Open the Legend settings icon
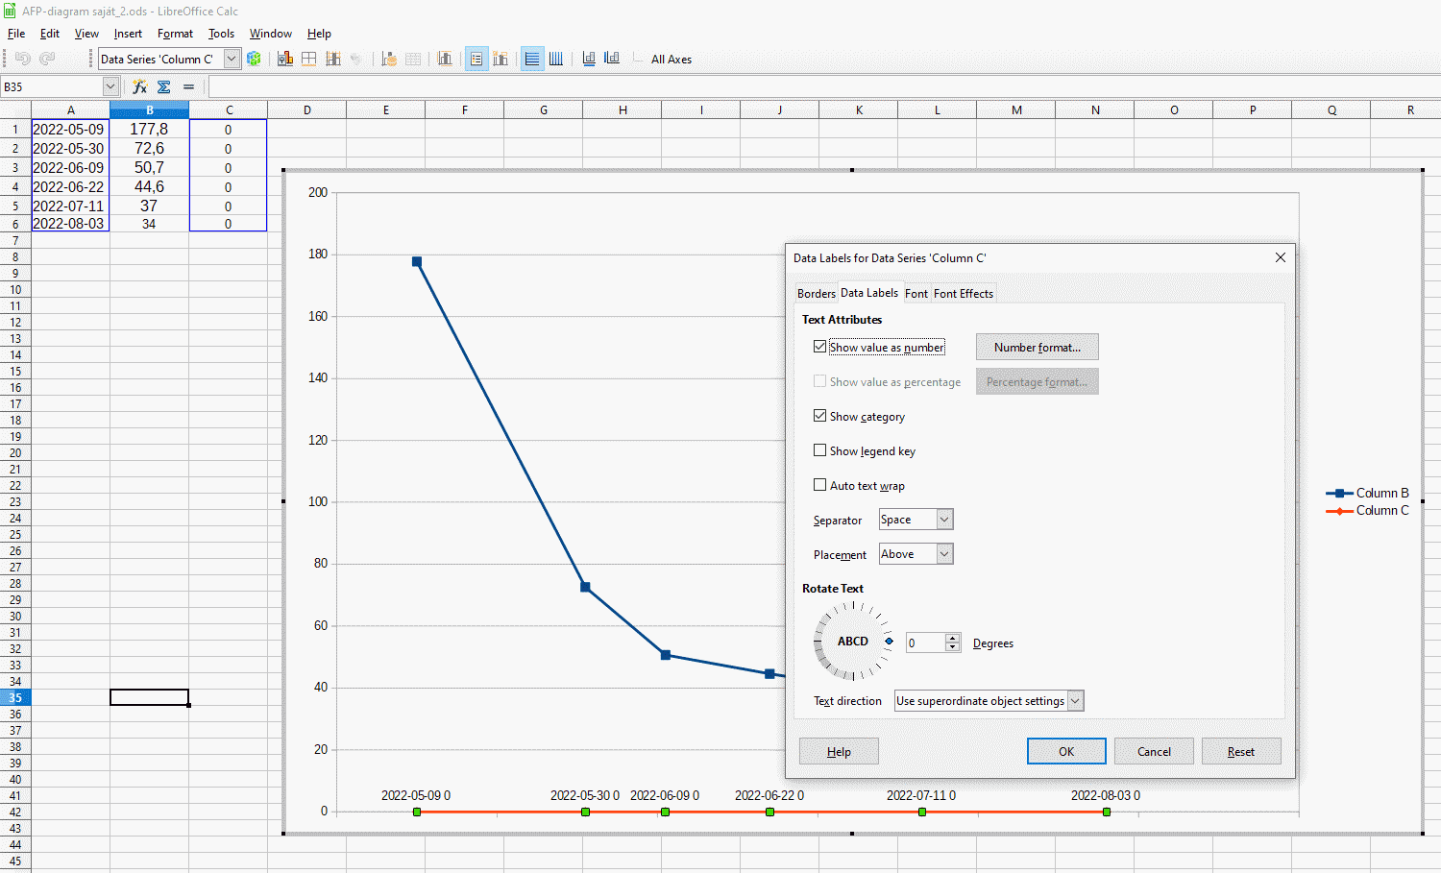This screenshot has width=1441, height=873. (501, 59)
